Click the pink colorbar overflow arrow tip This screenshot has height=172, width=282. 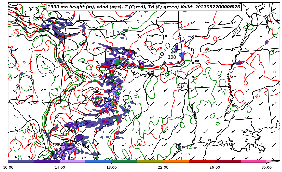pos(273,161)
